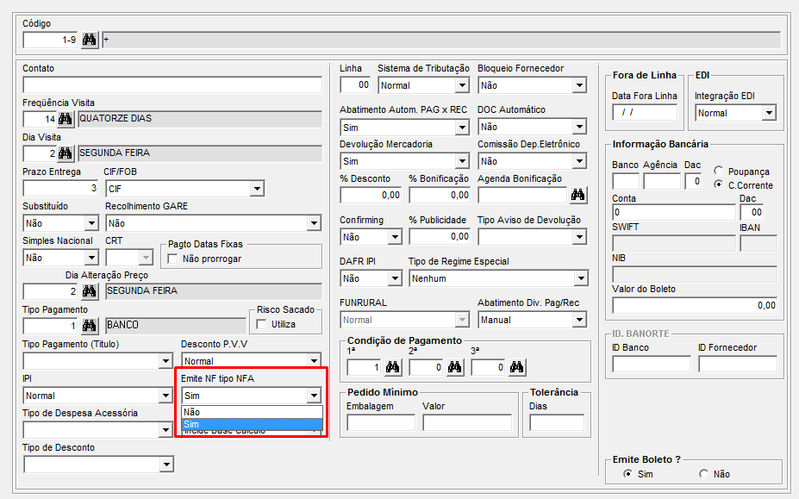The width and height of the screenshot is (799, 499).
Task: Edit the Valor do Boleto field
Action: pyautogui.click(x=695, y=305)
